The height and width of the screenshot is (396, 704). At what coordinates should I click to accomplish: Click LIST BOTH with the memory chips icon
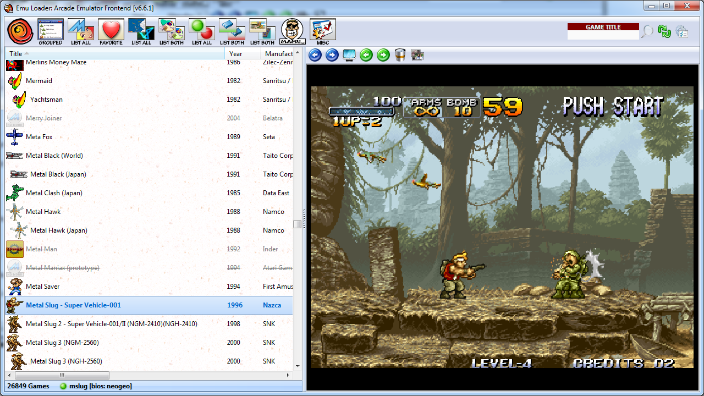click(x=232, y=32)
